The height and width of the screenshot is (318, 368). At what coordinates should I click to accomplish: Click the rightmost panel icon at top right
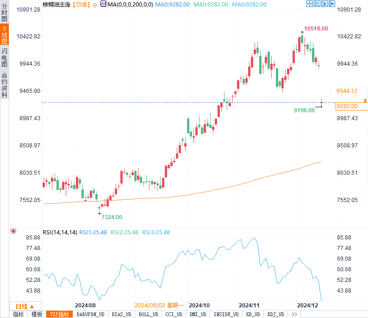(x=331, y=4)
